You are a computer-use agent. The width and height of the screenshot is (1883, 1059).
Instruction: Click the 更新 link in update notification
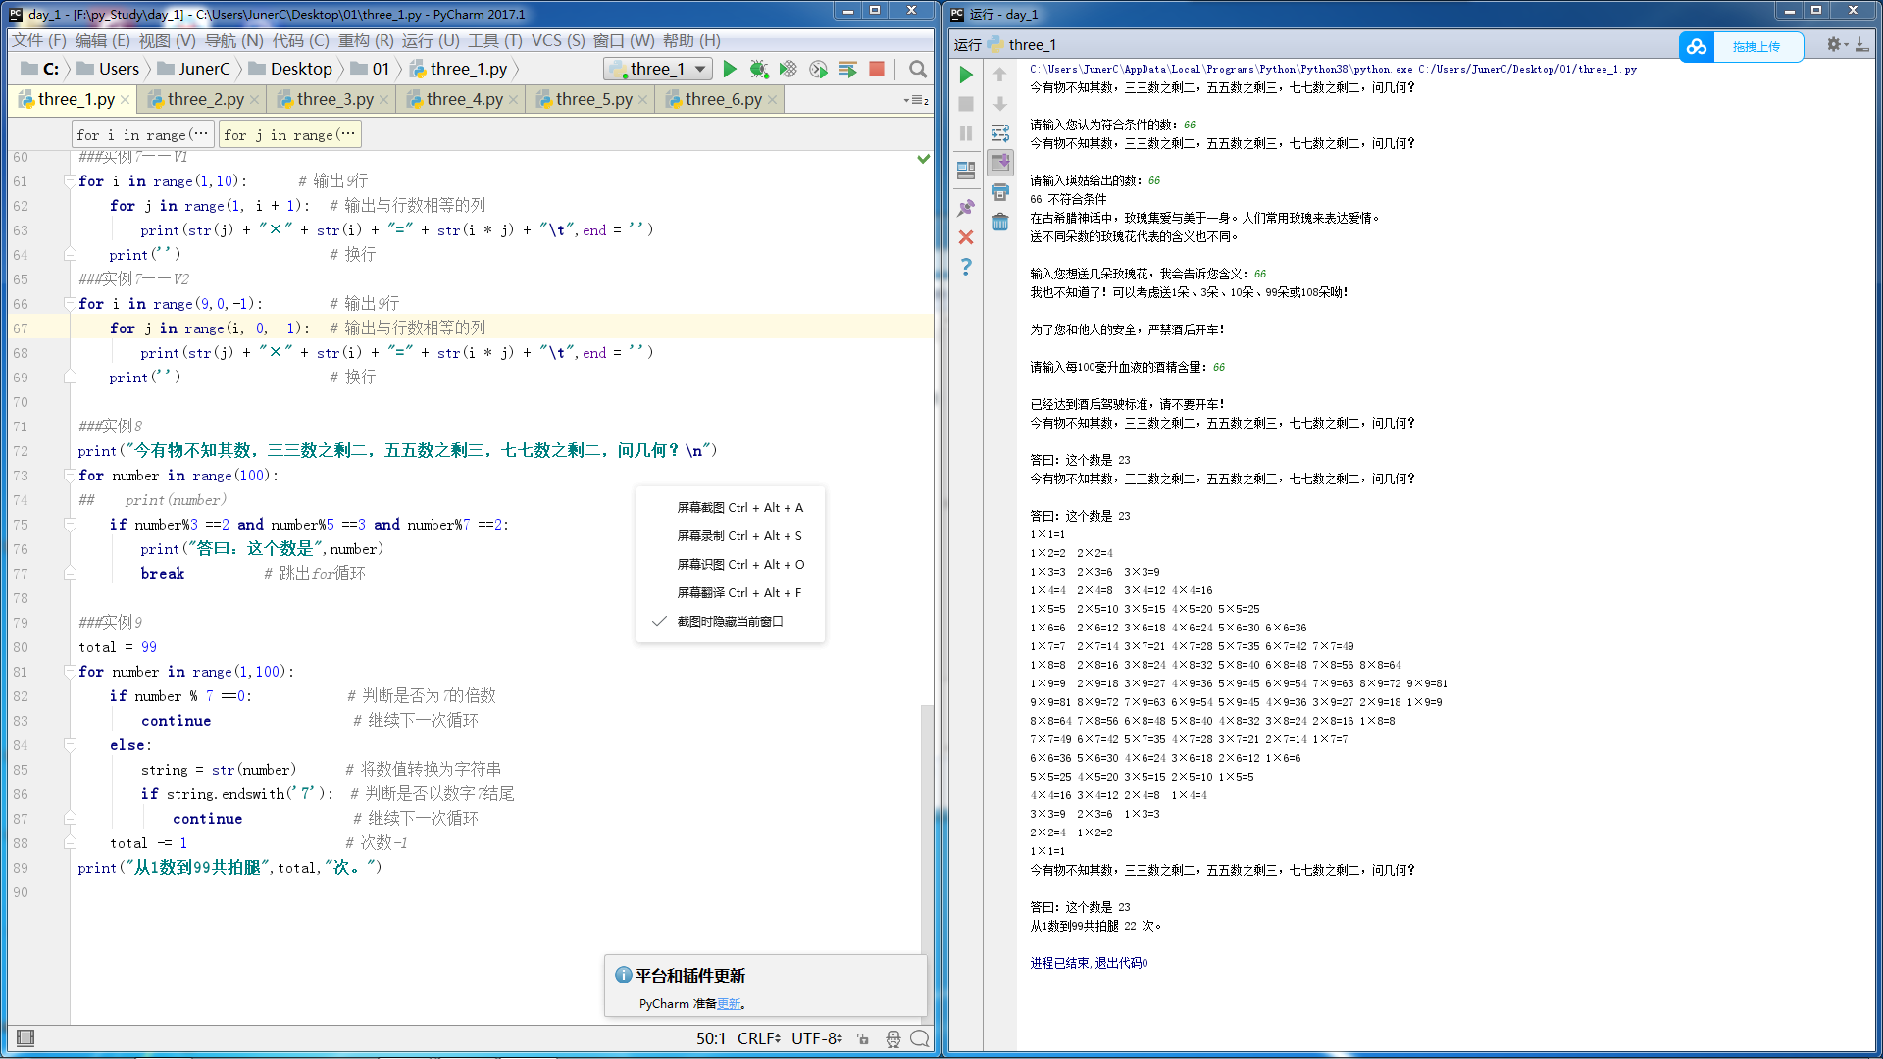(x=728, y=1003)
